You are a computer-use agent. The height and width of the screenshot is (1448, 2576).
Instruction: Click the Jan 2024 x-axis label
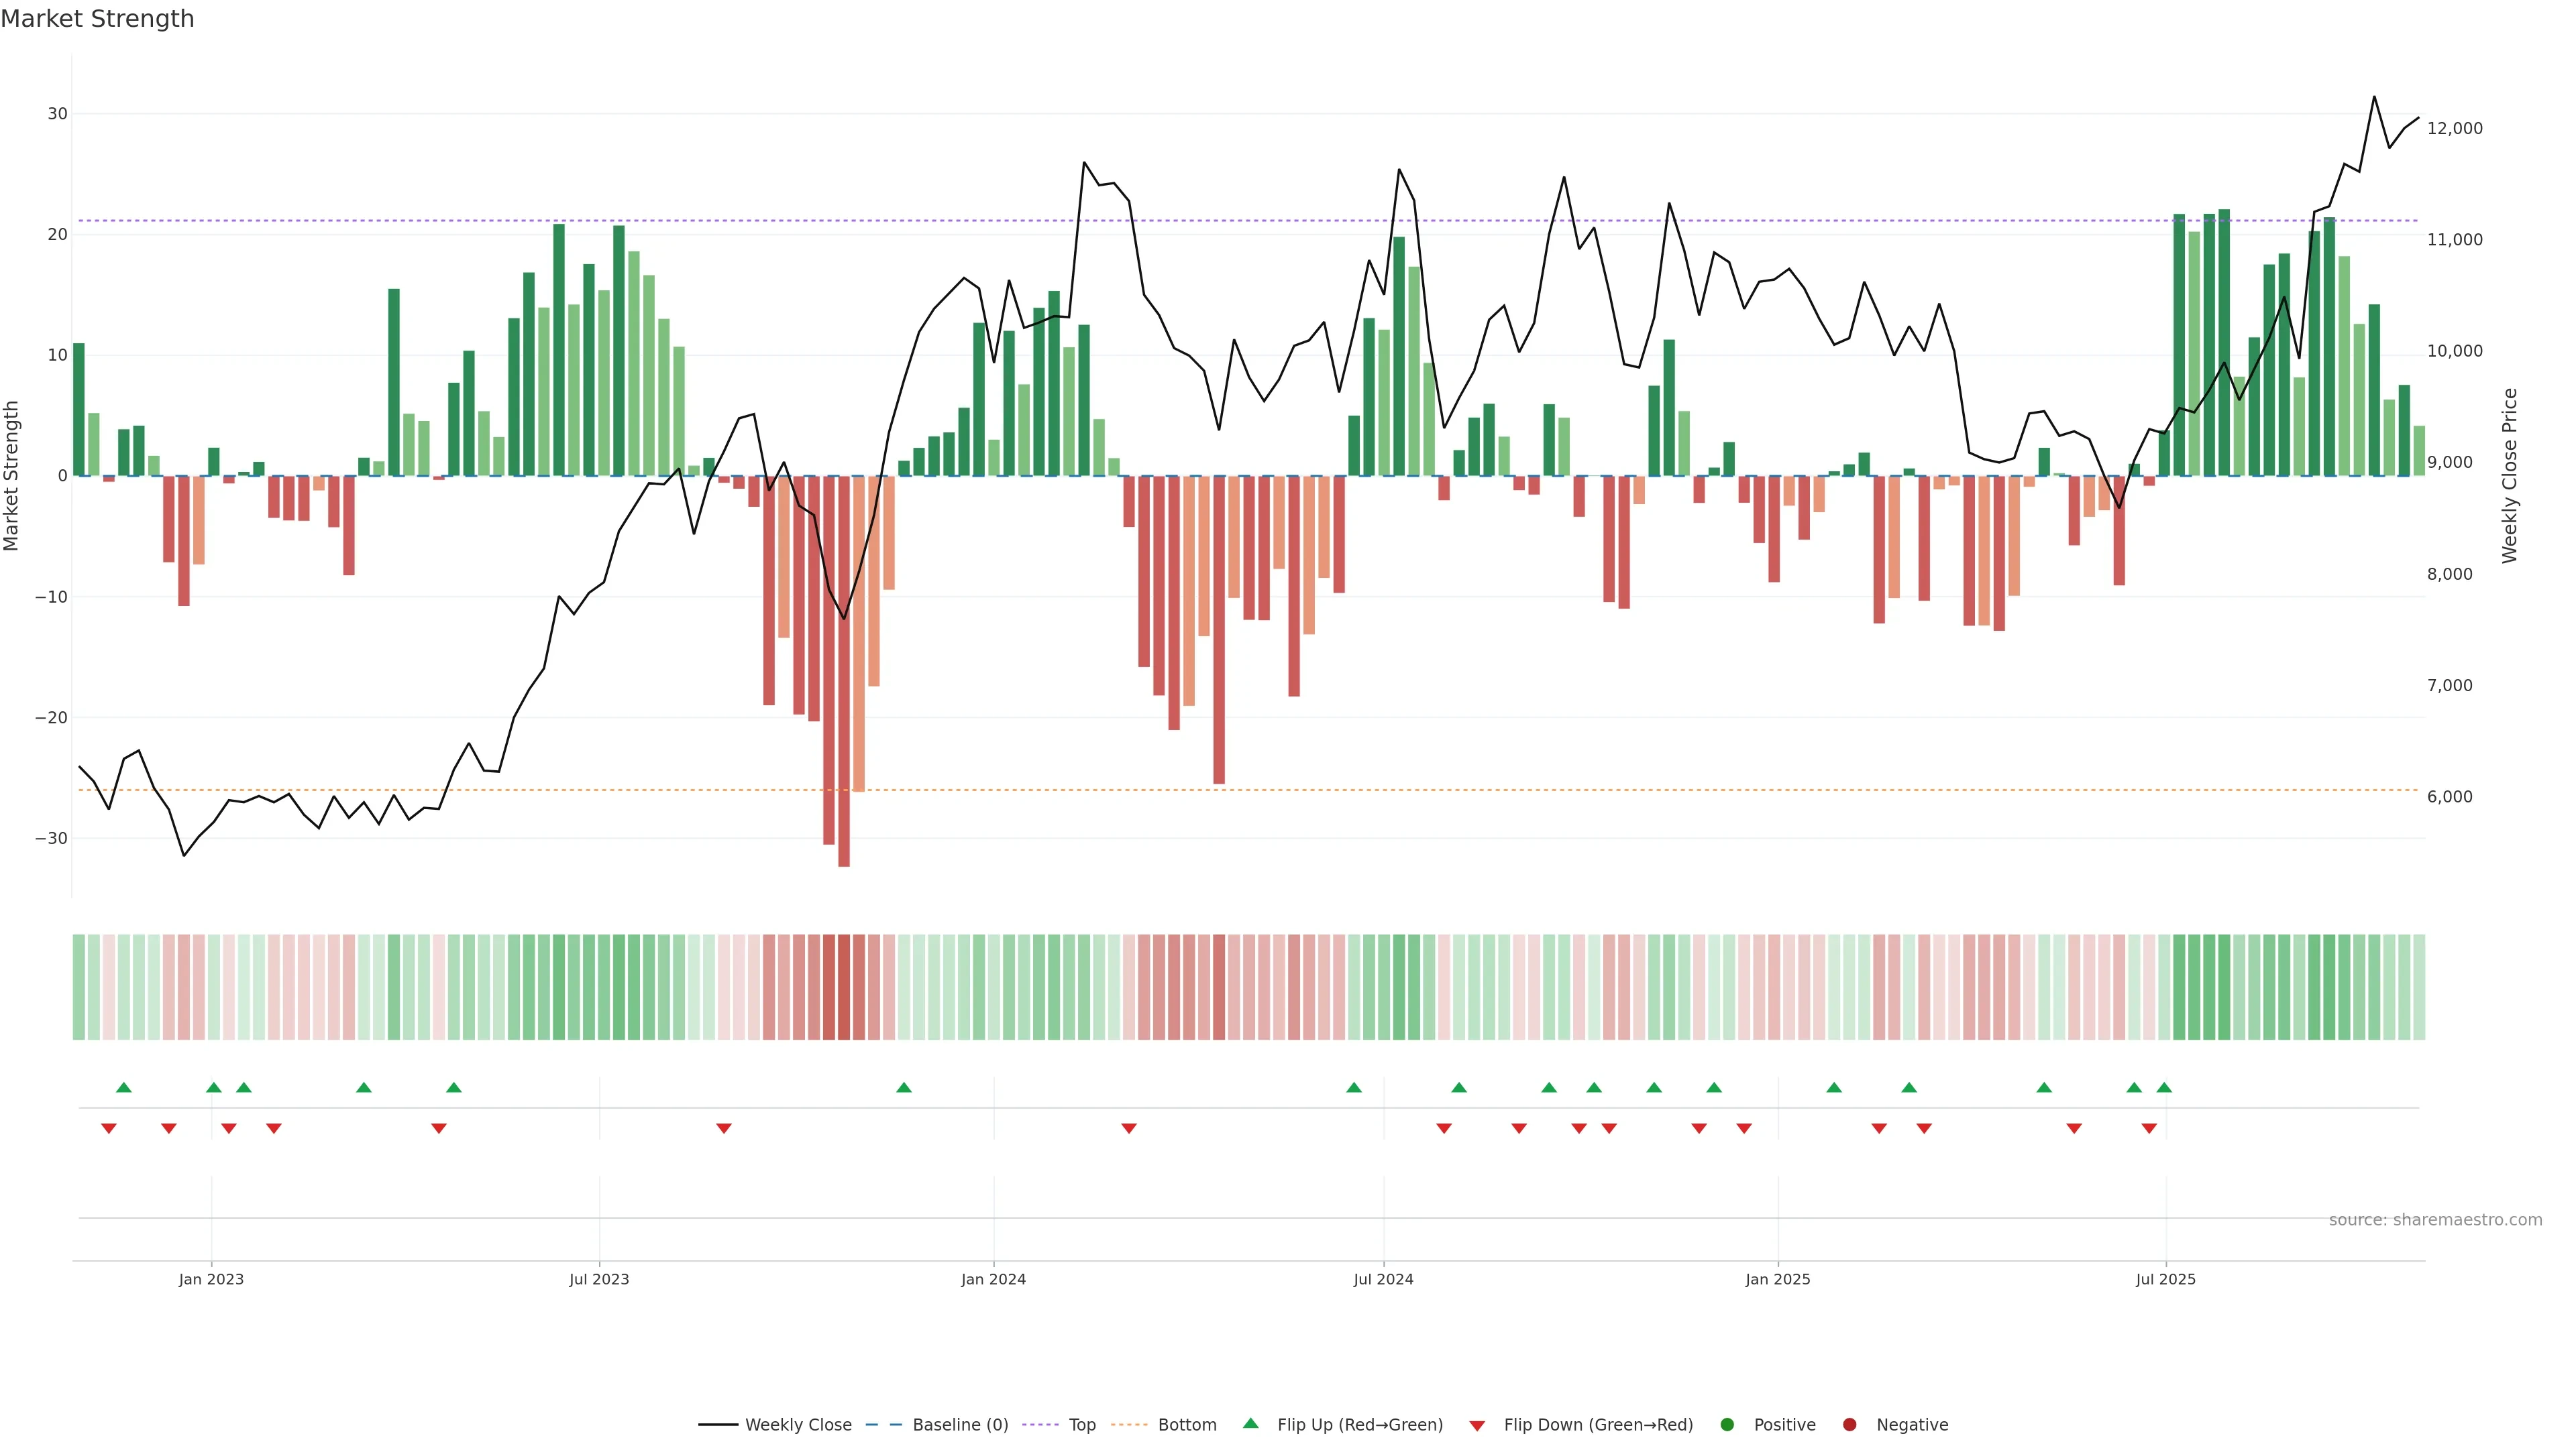click(993, 1279)
